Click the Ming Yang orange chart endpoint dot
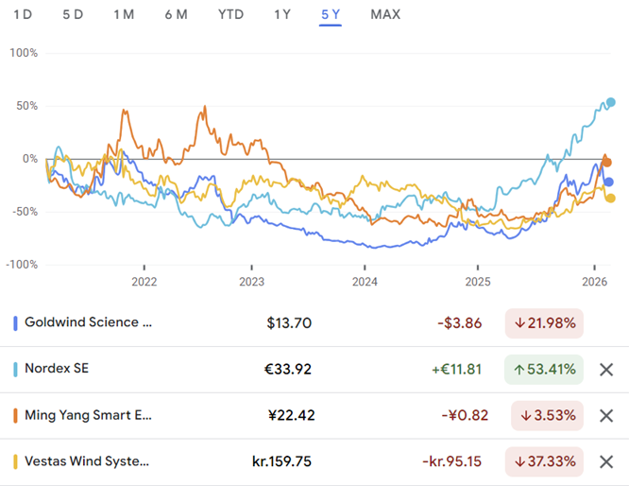The image size is (629, 486). click(607, 163)
